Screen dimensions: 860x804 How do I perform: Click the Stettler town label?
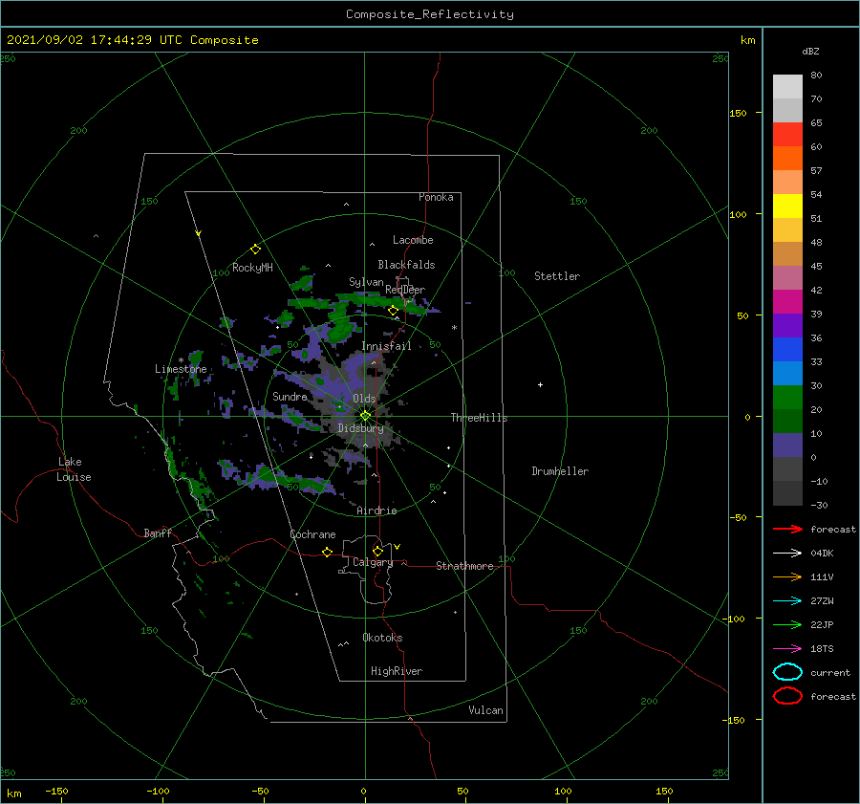click(x=557, y=276)
